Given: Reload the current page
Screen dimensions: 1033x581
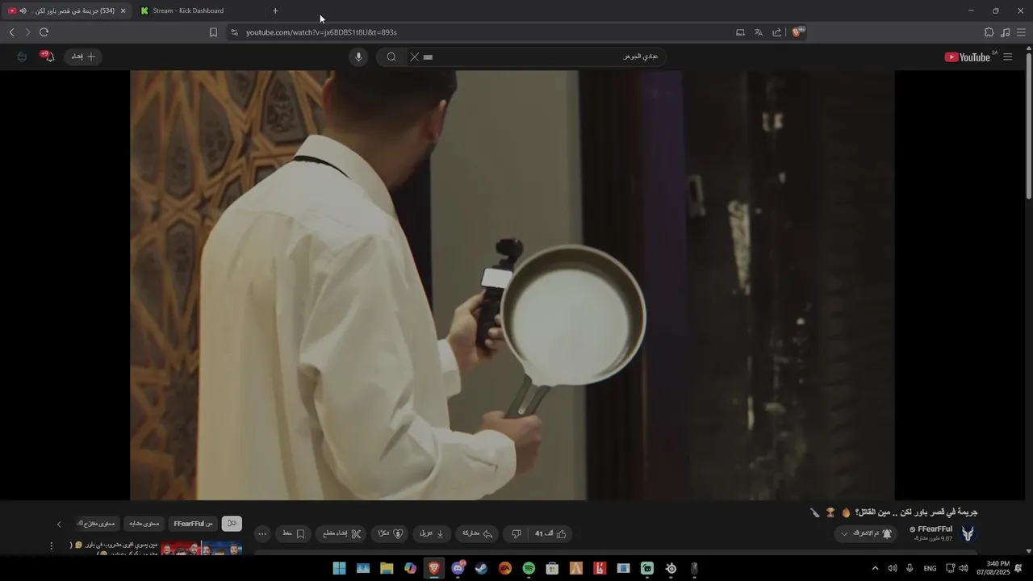Looking at the screenshot, I should pos(44,32).
